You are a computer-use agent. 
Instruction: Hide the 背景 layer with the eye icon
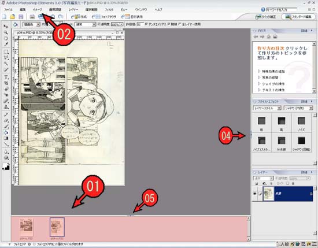click(x=255, y=194)
